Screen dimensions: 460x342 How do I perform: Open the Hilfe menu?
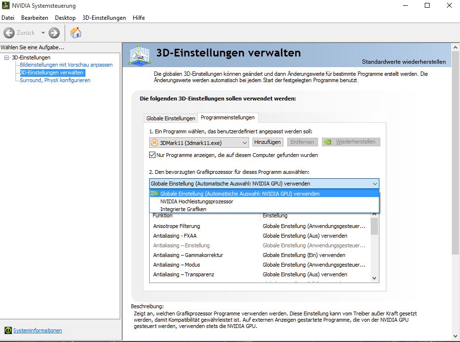tap(139, 17)
